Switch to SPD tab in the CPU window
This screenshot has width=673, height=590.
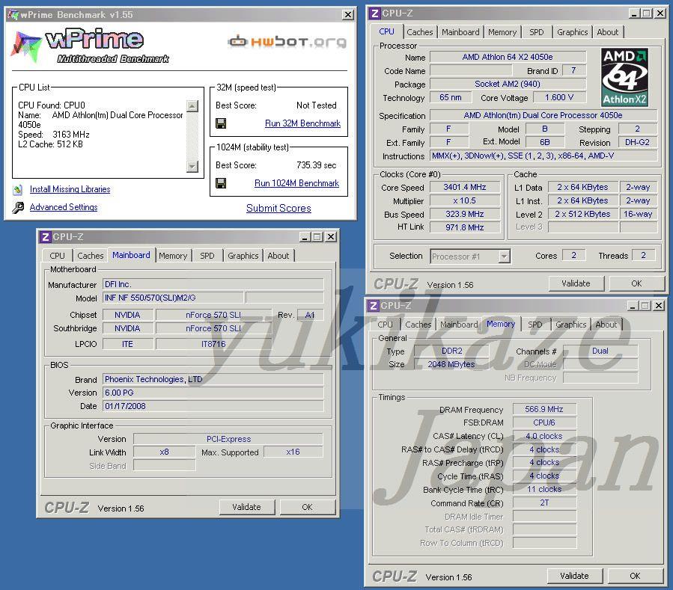pyautogui.click(x=537, y=32)
